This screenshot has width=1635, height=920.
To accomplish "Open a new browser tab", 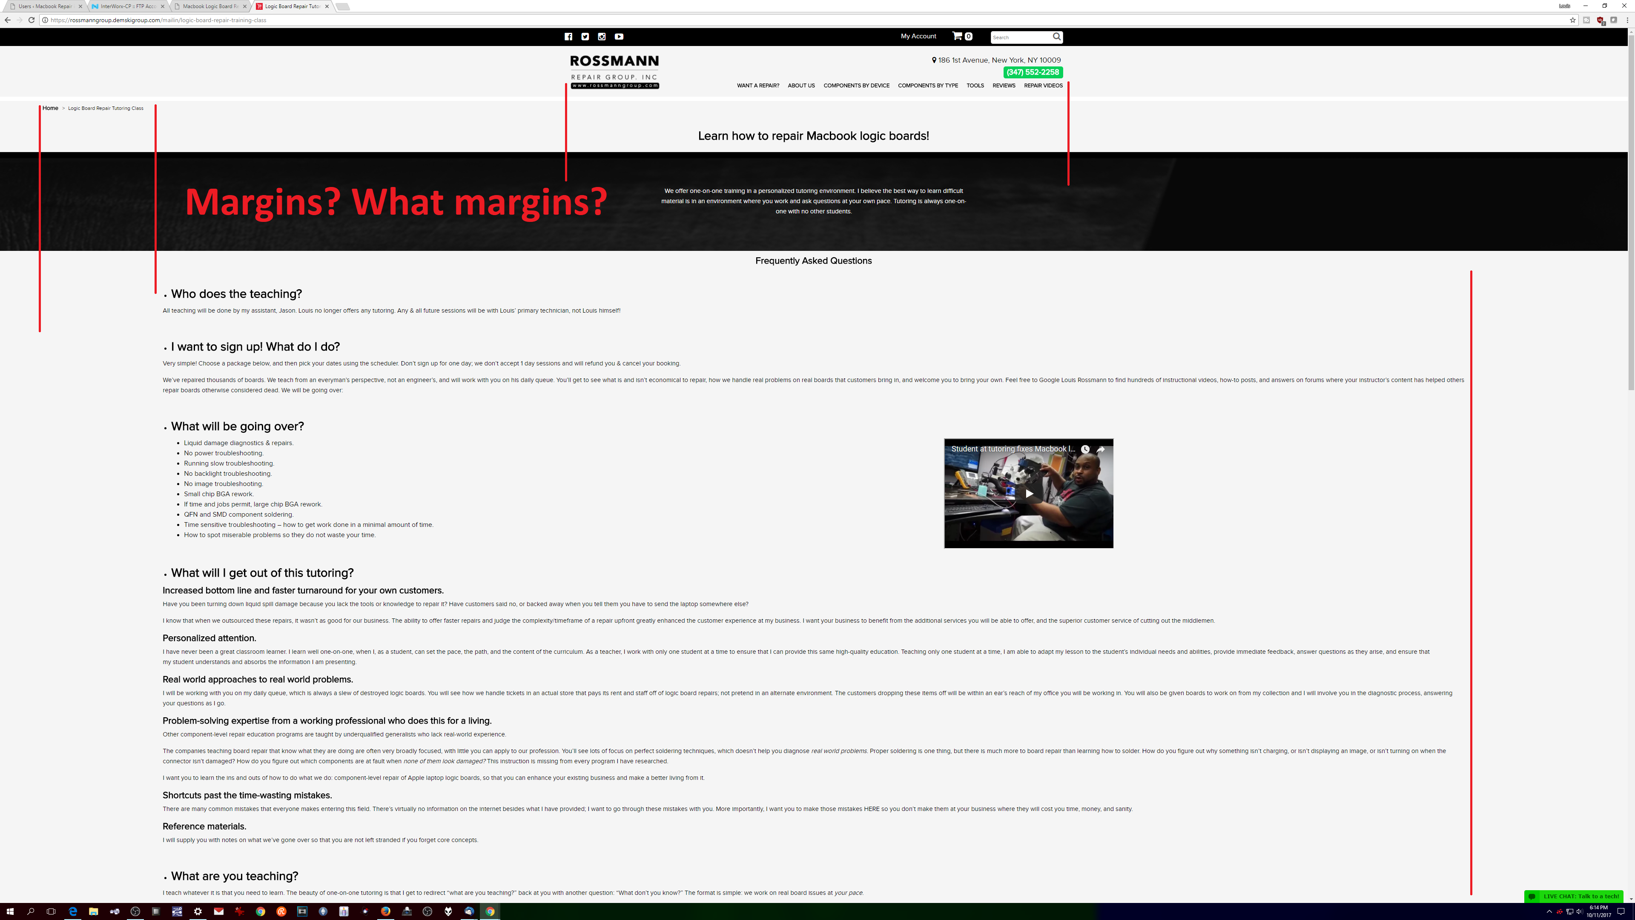I will tap(342, 6).
